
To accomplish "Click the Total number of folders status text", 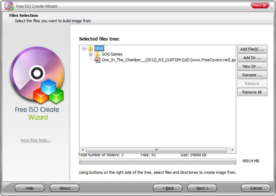I will (x=101, y=155).
